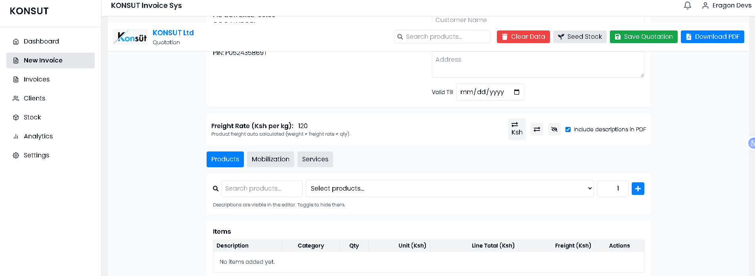Click the Ksh currency switch button

[517, 129]
